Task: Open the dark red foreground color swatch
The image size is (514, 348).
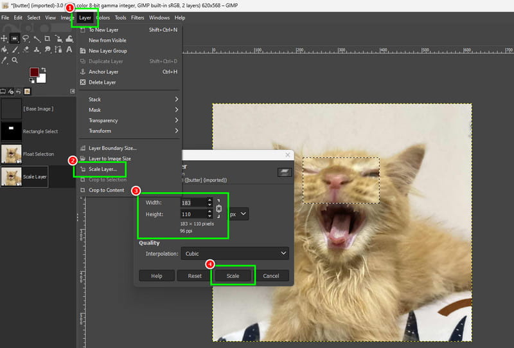Action: [x=34, y=72]
